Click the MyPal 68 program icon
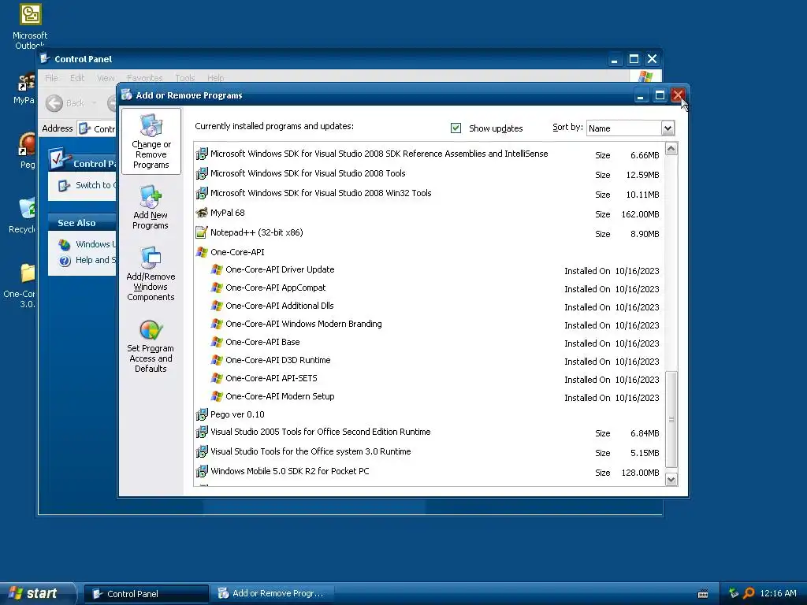Image resolution: width=807 pixels, height=605 pixels. tap(202, 213)
